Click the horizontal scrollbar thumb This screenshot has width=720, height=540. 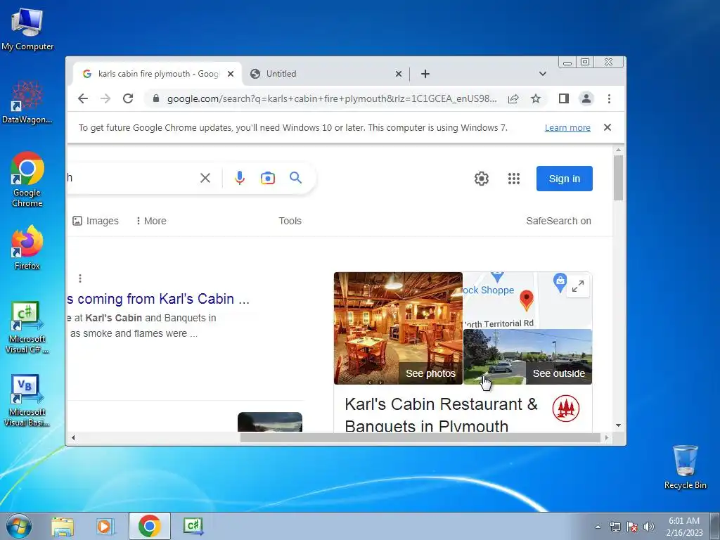pyautogui.click(x=420, y=437)
